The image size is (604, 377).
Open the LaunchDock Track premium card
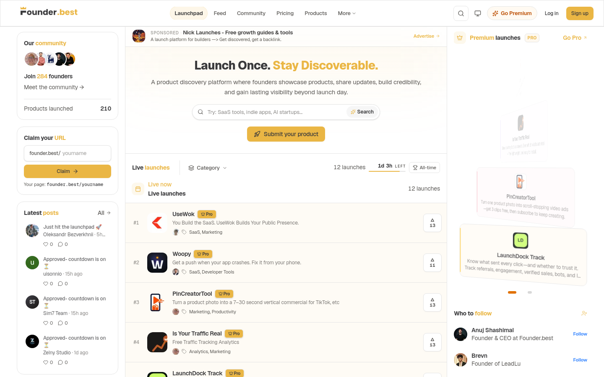point(523,255)
